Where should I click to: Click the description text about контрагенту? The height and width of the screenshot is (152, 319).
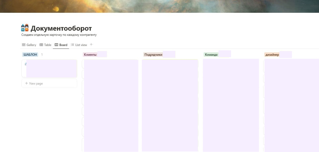point(59,35)
